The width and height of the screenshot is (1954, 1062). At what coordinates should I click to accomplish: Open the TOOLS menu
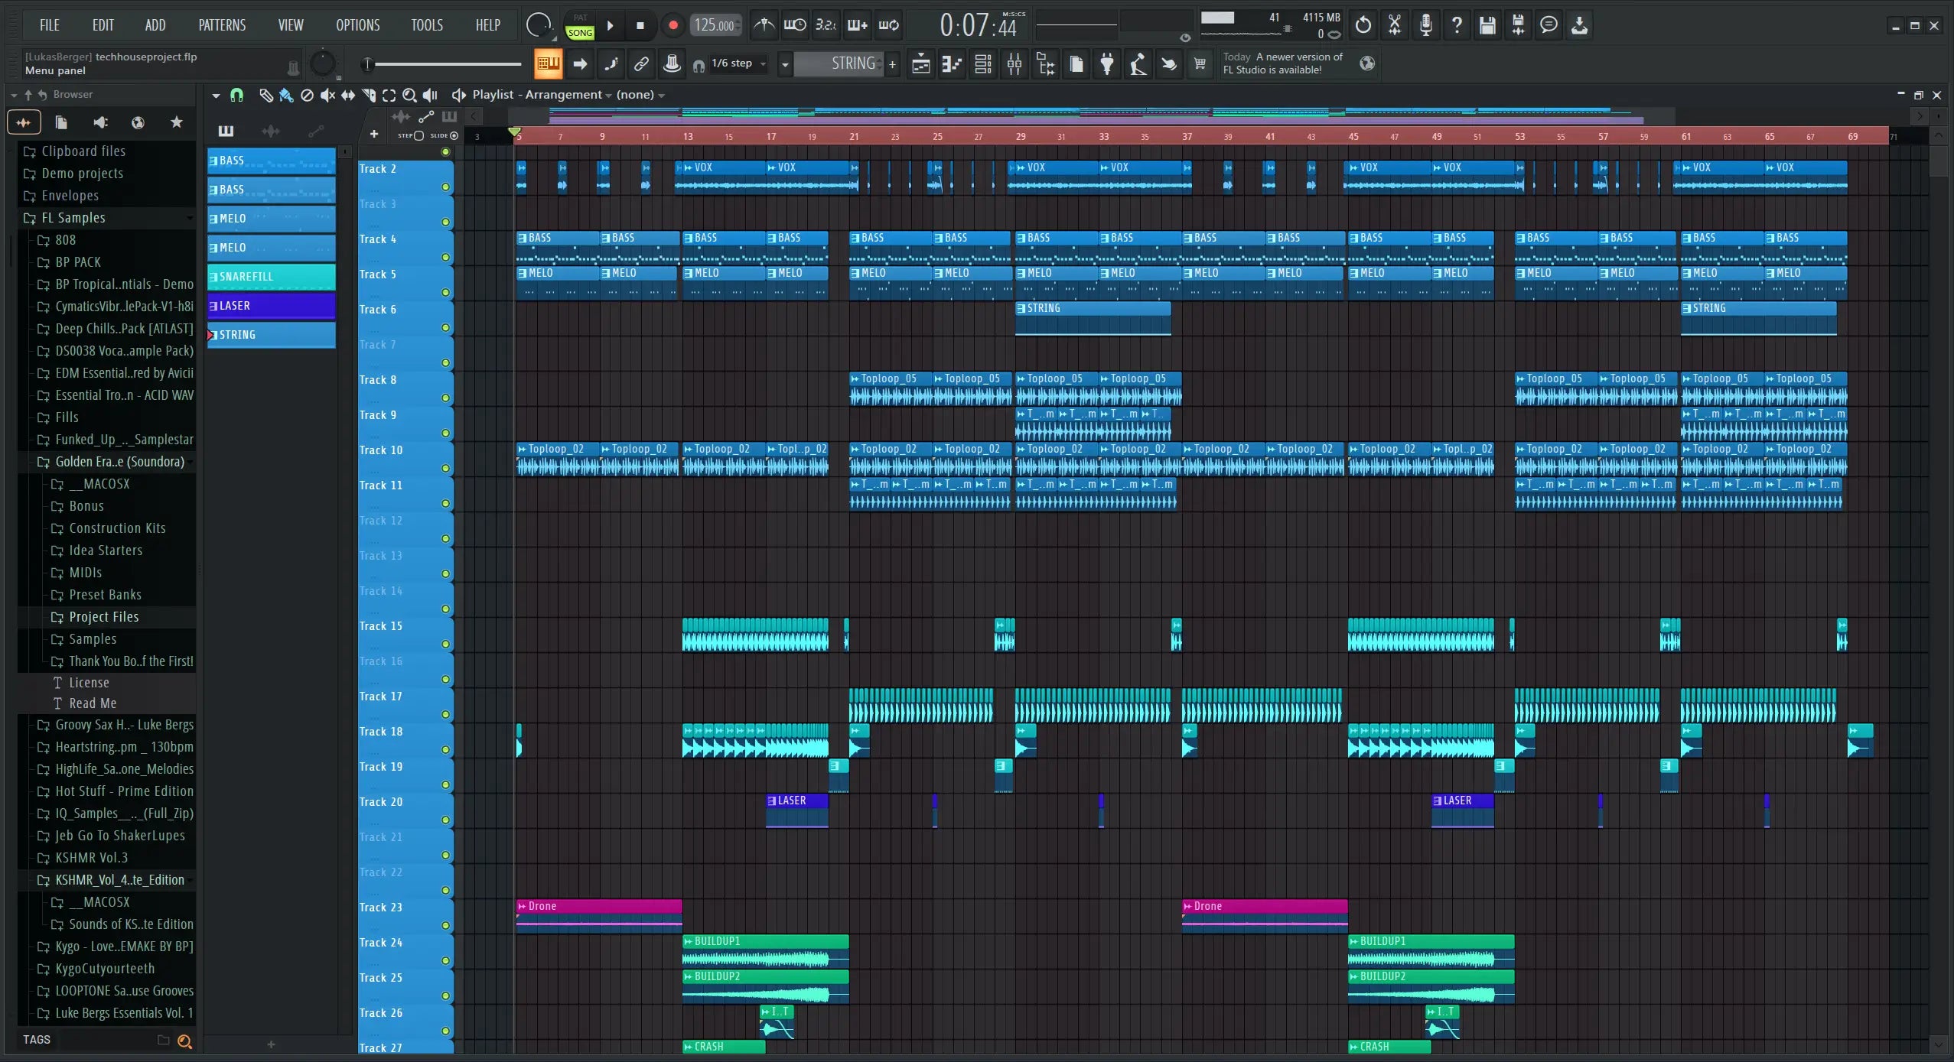426,25
